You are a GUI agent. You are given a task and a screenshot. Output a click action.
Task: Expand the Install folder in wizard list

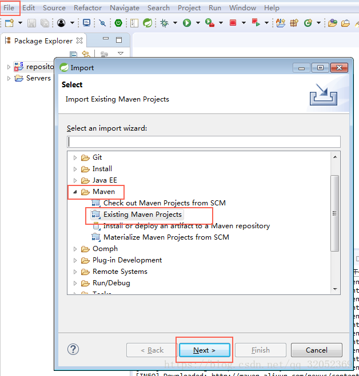coord(75,169)
